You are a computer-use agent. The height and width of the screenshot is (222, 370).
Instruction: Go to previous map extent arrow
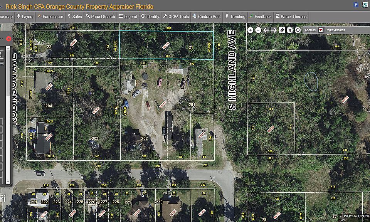click(x=266, y=30)
